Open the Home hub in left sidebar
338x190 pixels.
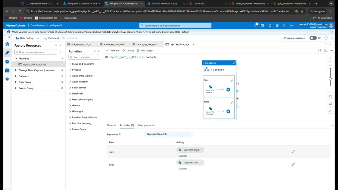pyautogui.click(x=7, y=44)
